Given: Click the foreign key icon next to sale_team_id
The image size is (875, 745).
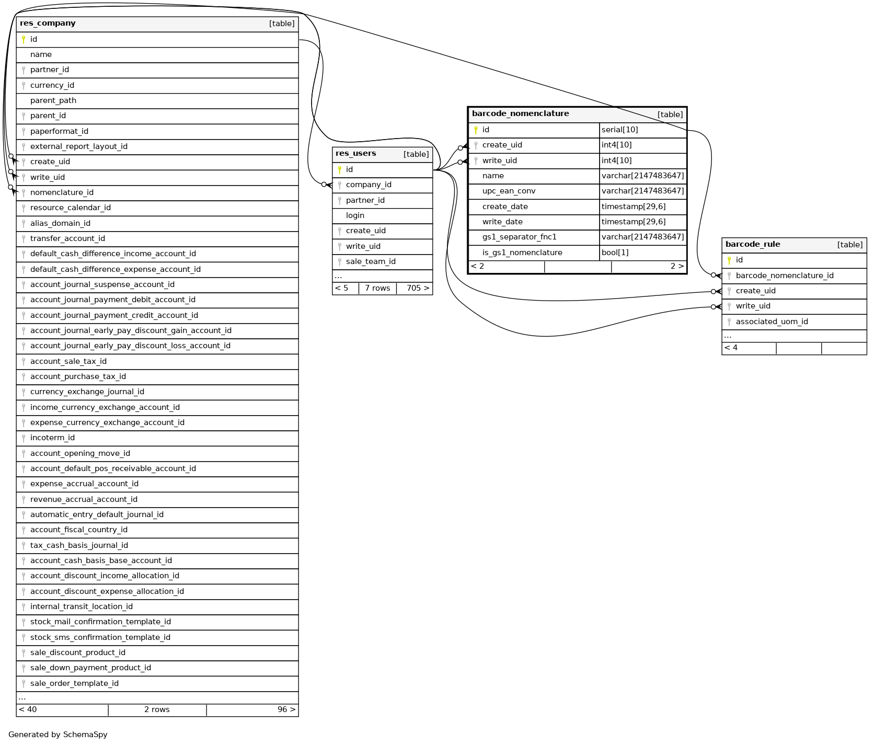Looking at the screenshot, I should click(339, 261).
